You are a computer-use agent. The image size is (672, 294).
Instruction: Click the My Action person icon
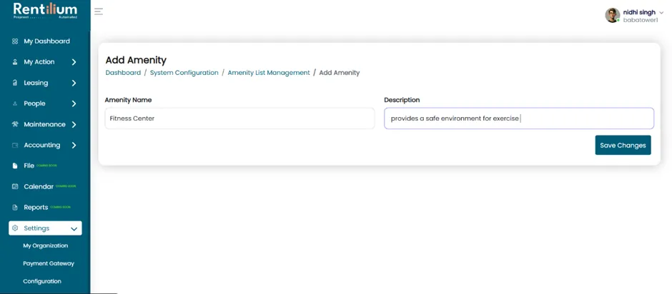point(15,62)
